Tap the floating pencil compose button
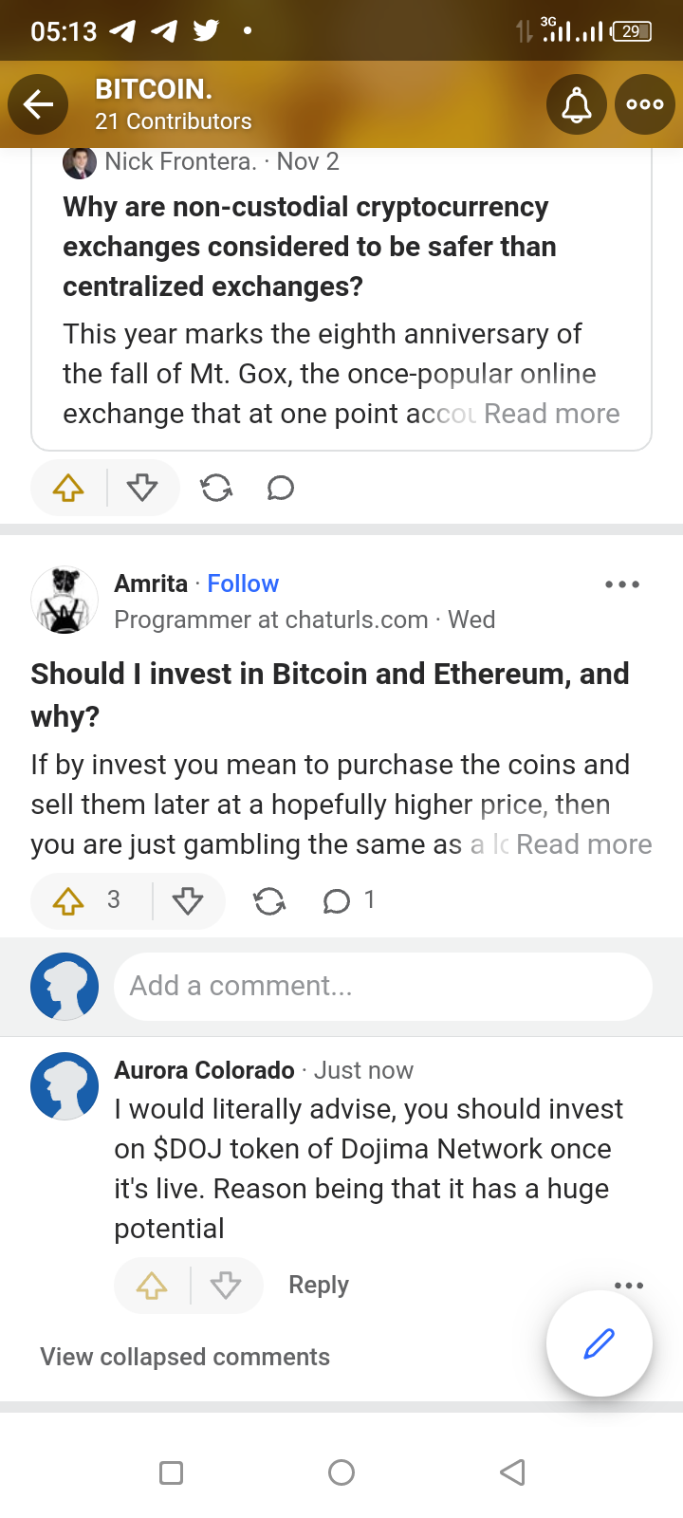683x1518 pixels. point(599,1343)
